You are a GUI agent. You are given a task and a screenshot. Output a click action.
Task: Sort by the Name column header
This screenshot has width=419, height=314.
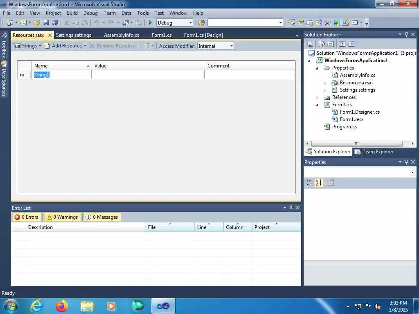61,66
